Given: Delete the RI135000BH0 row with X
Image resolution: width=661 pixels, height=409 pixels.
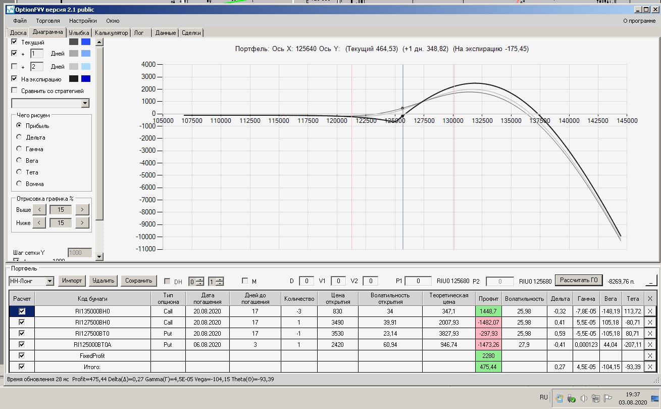Looking at the screenshot, I should [x=650, y=311].
